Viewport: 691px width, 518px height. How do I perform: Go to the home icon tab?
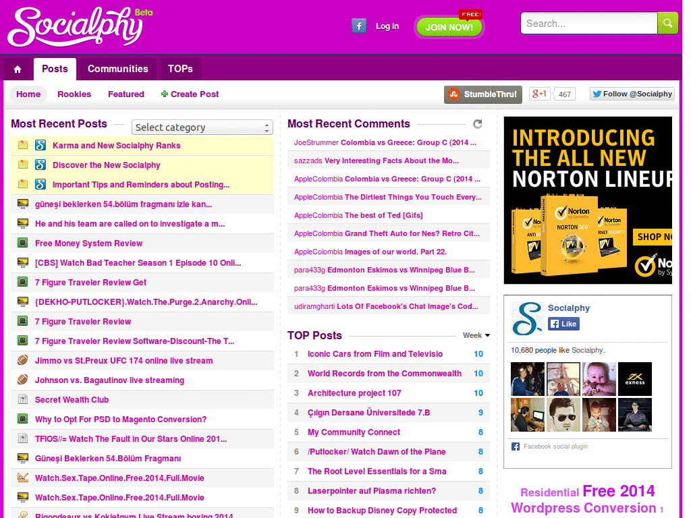coord(18,69)
